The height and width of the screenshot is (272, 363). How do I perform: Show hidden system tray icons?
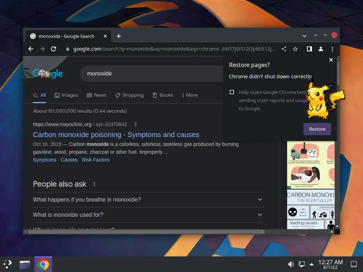tap(312, 264)
